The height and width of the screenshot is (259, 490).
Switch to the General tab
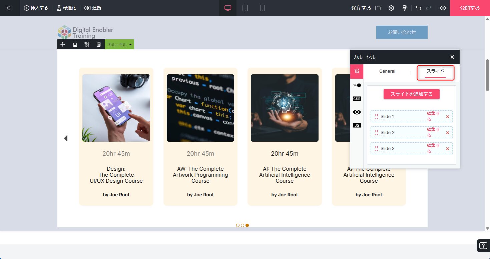pyautogui.click(x=387, y=71)
